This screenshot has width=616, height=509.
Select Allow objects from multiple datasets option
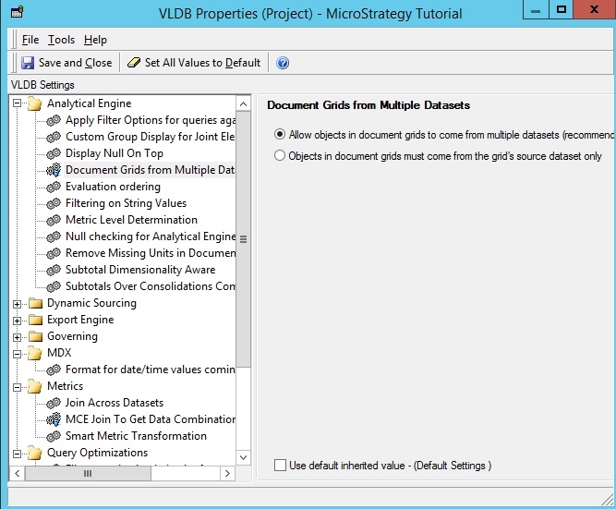click(x=281, y=134)
